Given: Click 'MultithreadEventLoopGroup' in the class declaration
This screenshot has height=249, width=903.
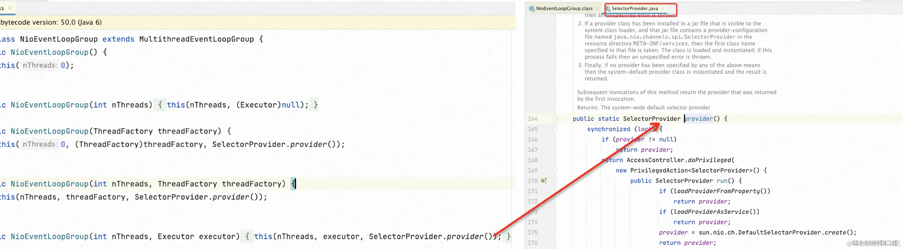Looking at the screenshot, I should click(196, 39).
